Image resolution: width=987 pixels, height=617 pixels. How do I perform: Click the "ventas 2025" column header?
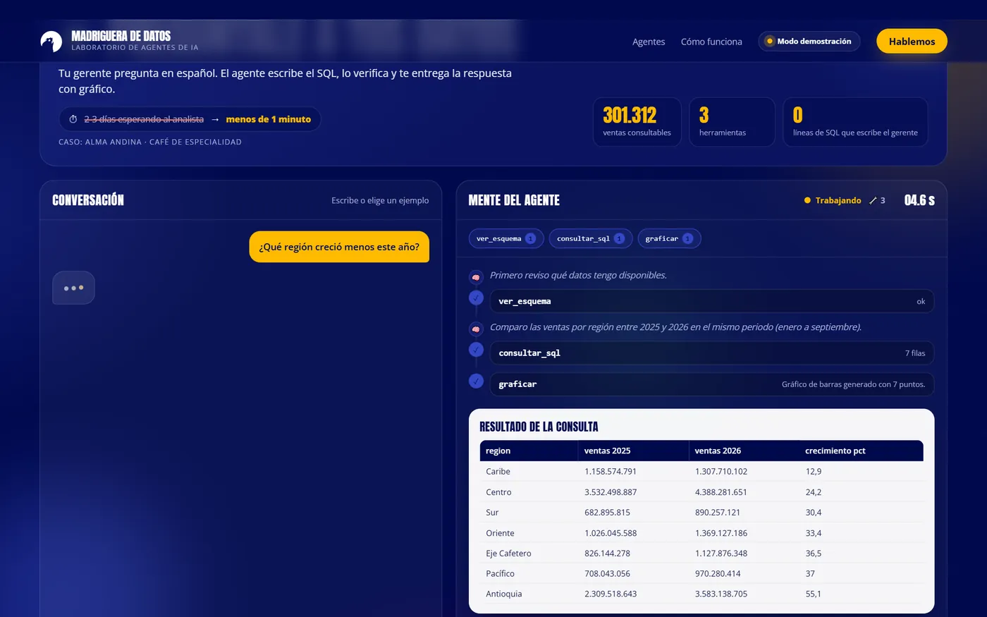click(633, 451)
